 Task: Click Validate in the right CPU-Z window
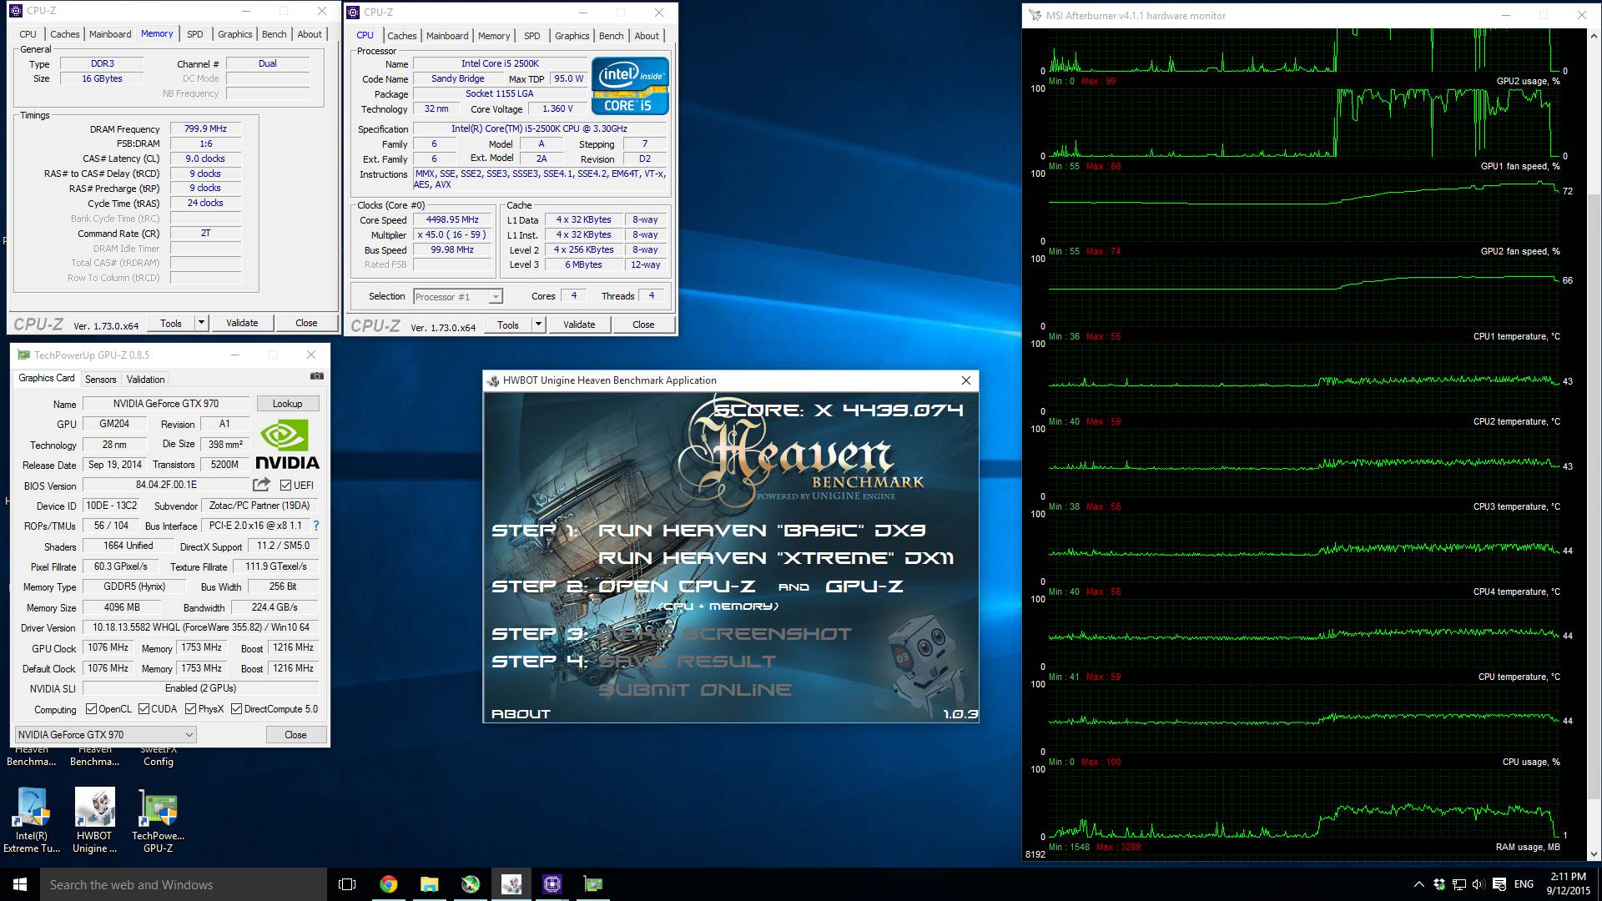click(579, 325)
